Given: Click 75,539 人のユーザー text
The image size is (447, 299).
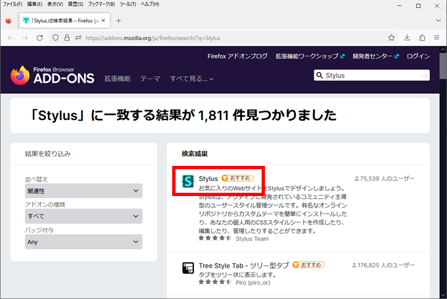Looking at the screenshot, I should [x=385, y=178].
